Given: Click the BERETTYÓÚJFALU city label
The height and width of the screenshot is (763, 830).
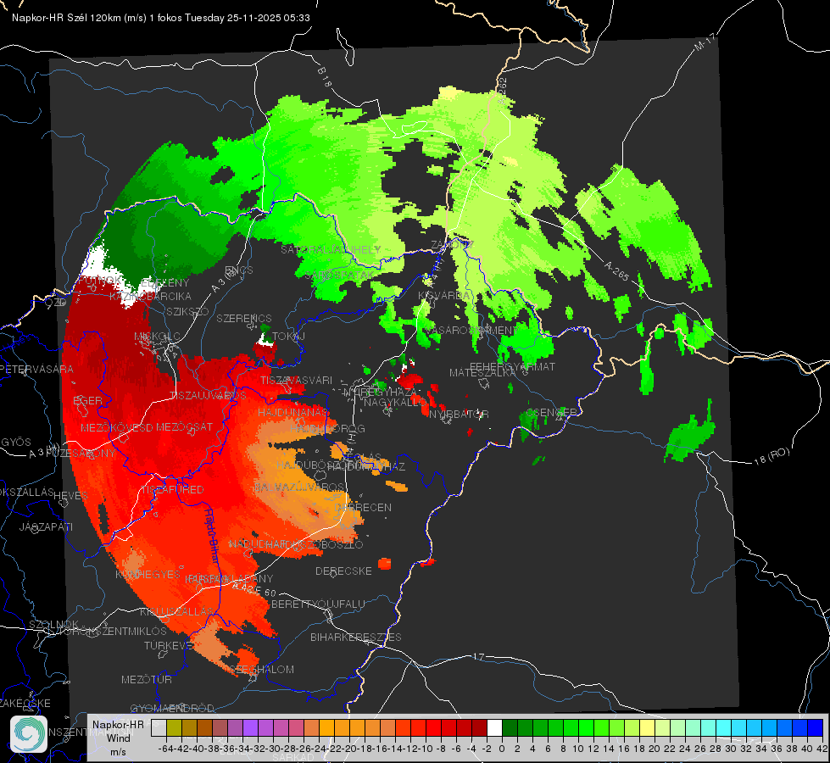Looking at the screenshot, I should [x=318, y=604].
